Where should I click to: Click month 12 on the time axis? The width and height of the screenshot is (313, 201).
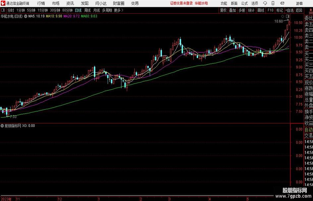(x=60, y=199)
